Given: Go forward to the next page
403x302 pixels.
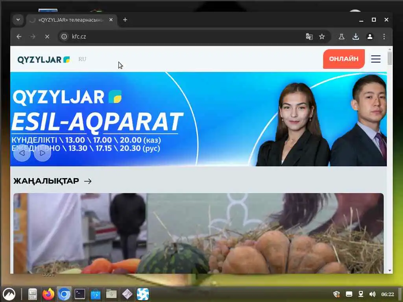Looking at the screenshot, I should (33, 37).
